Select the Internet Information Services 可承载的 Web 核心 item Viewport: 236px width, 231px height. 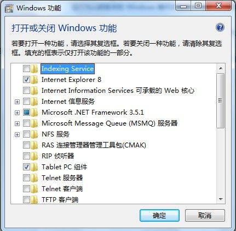tap(118, 91)
